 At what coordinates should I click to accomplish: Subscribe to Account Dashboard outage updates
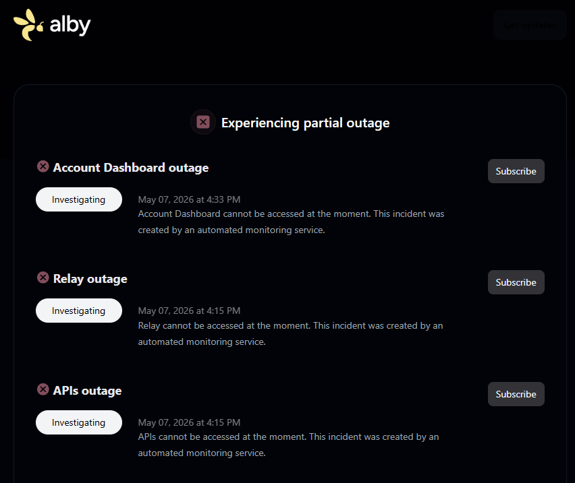(x=516, y=171)
